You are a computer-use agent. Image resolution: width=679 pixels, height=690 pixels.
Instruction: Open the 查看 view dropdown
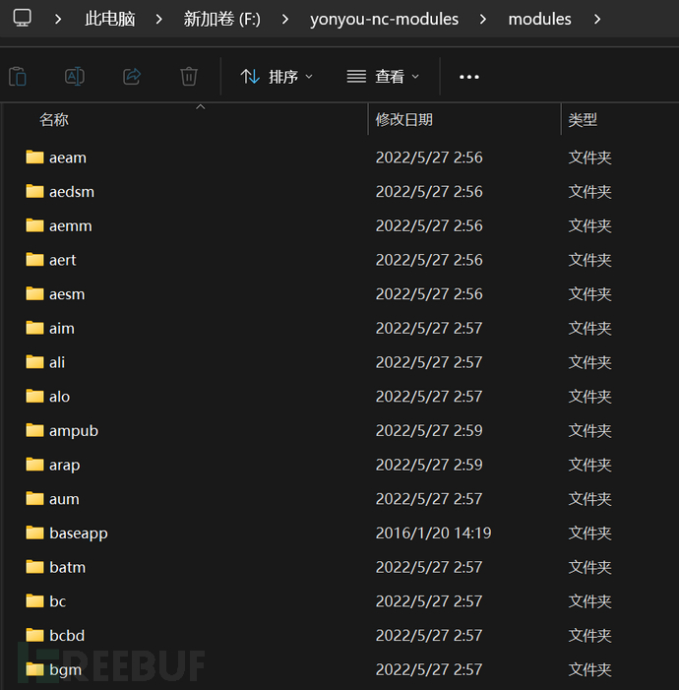(384, 77)
